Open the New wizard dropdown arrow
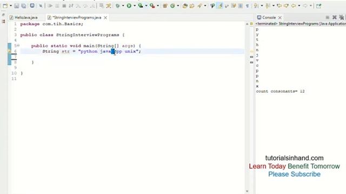 point(10,6)
